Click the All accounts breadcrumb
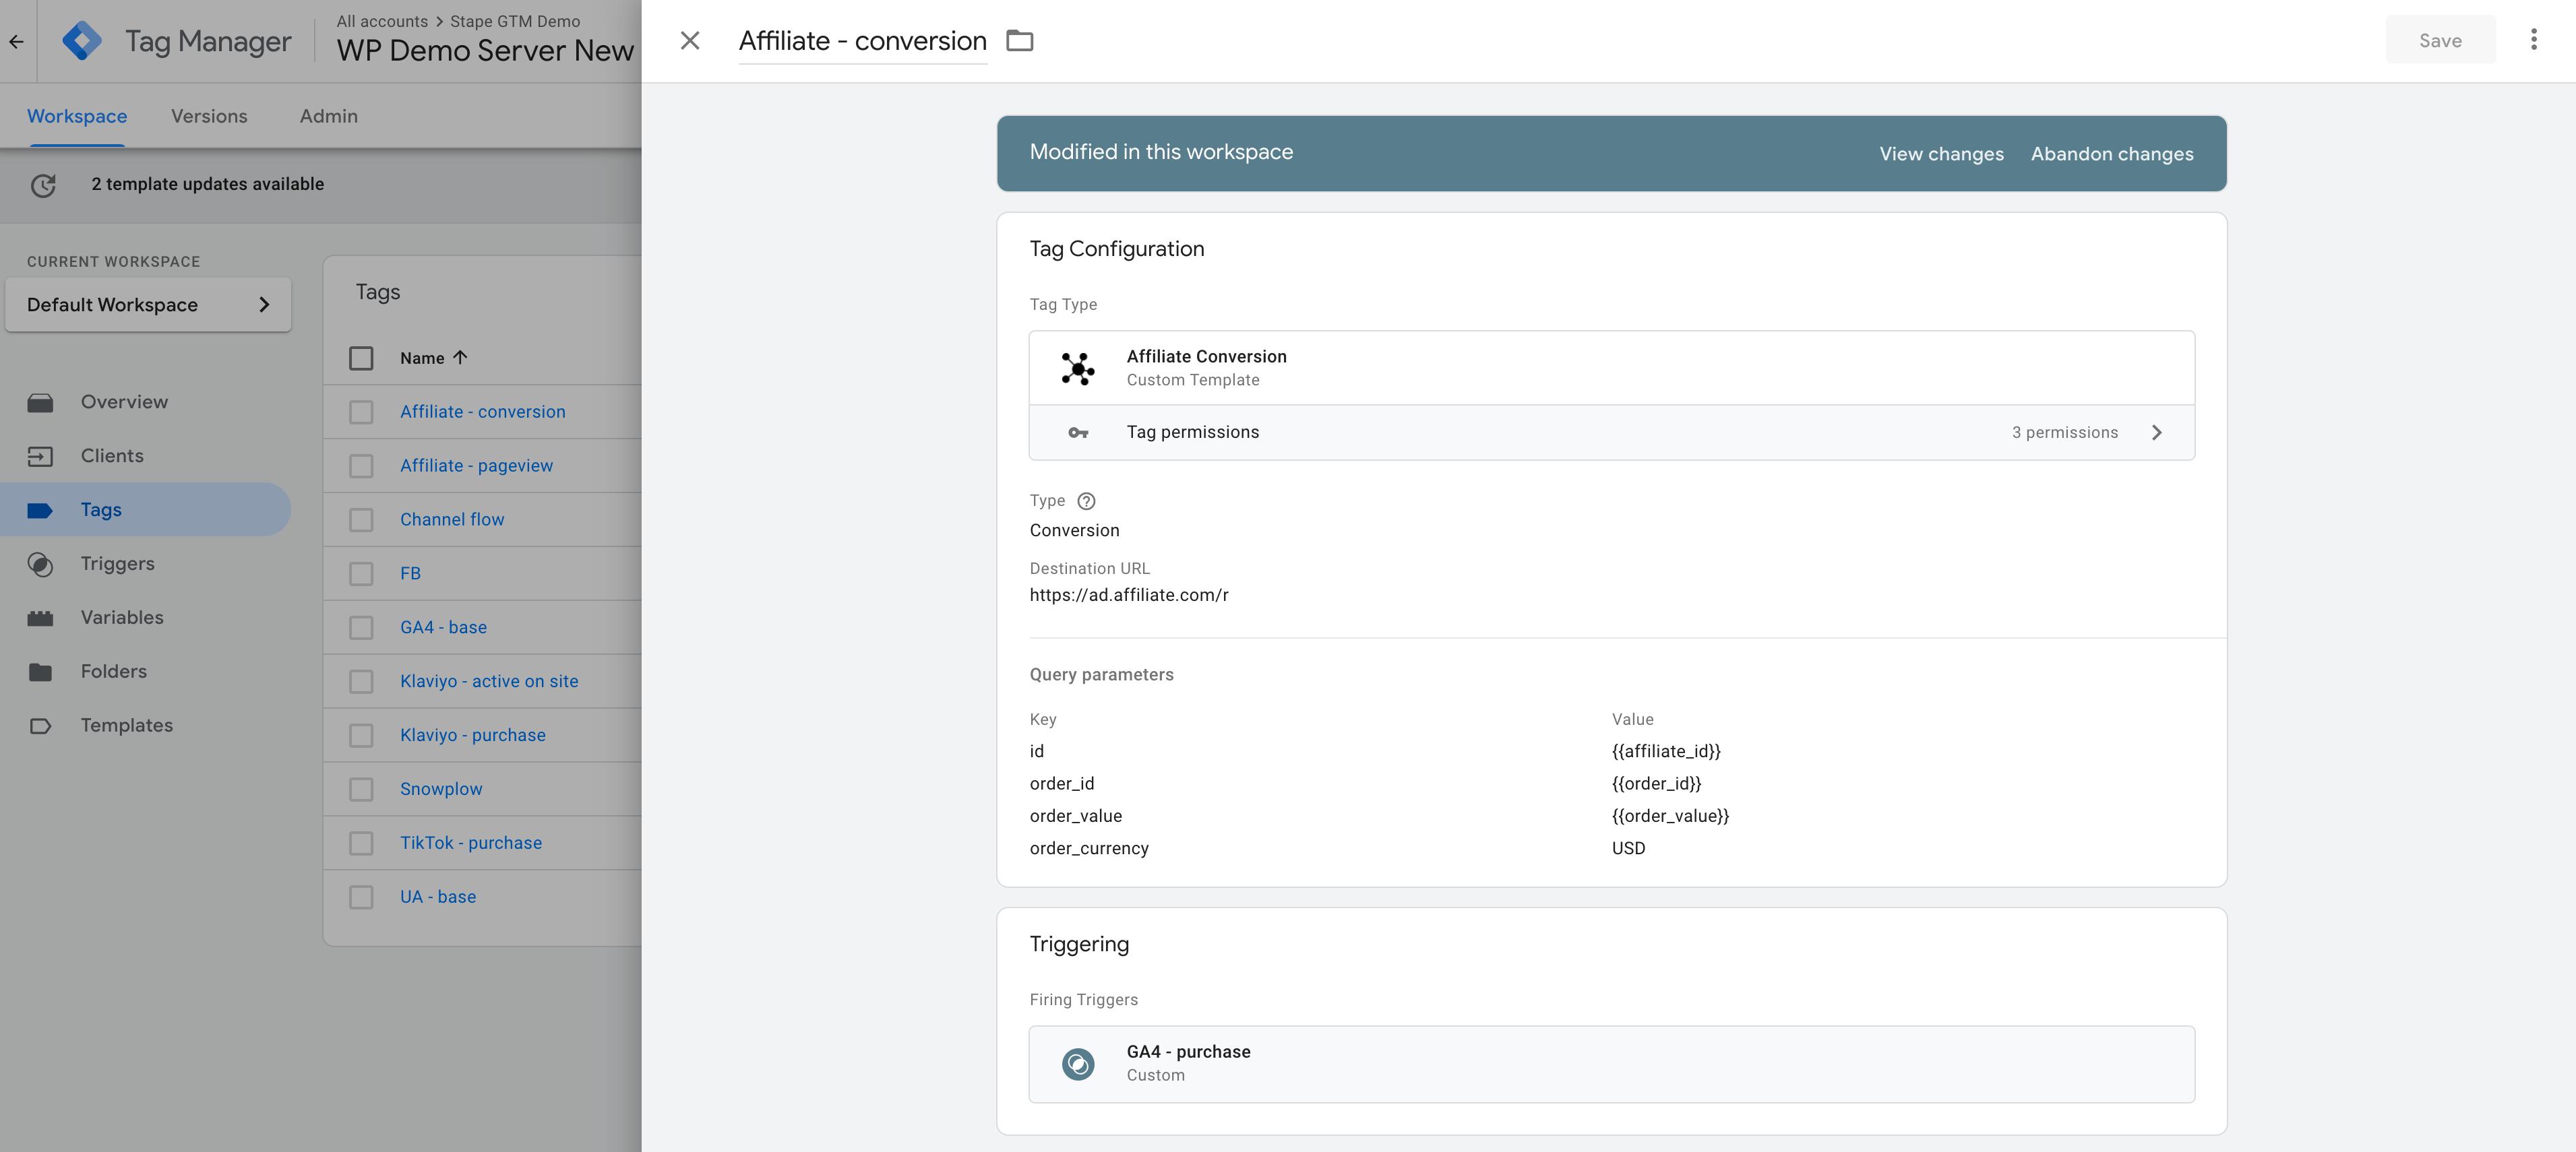Image resolution: width=2576 pixels, height=1152 pixels. click(x=382, y=21)
